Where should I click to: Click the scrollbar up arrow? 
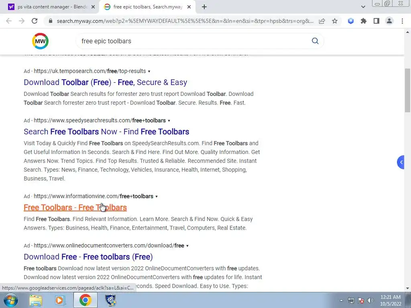407,32
